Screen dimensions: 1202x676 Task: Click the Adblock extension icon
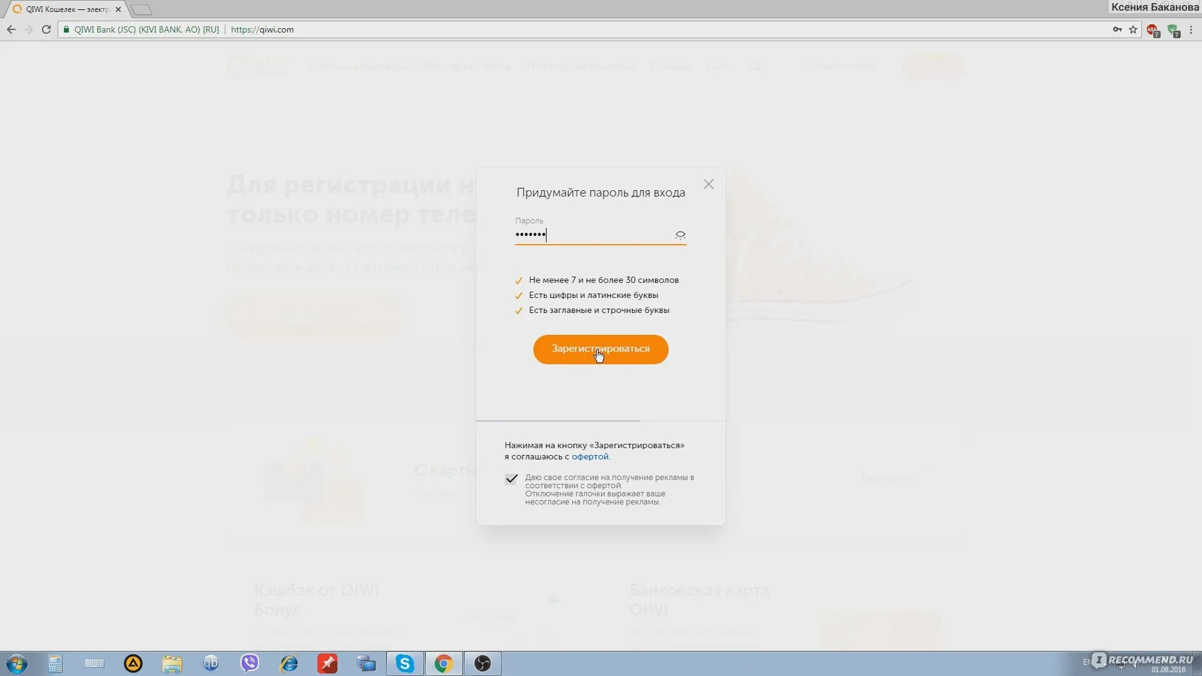click(x=1153, y=30)
